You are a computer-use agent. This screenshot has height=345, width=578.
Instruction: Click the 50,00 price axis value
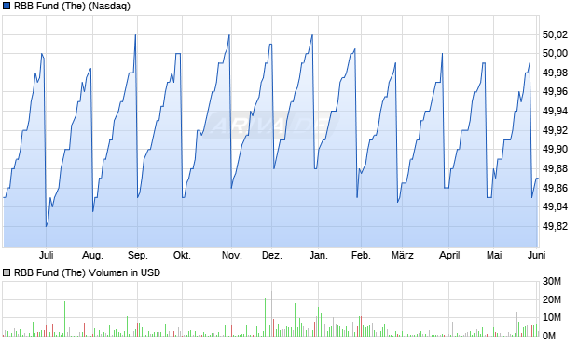click(555, 54)
